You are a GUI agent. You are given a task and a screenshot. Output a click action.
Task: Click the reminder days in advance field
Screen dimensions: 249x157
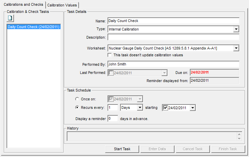click(113, 119)
